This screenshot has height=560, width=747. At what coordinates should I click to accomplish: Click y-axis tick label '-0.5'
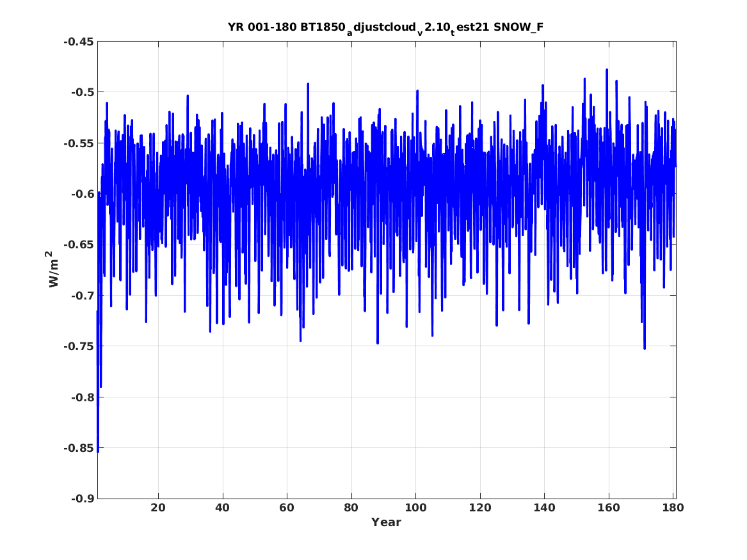tap(83, 92)
